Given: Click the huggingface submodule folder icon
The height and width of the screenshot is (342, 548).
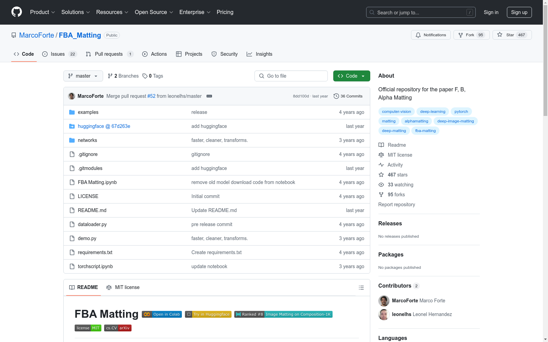Looking at the screenshot, I should tap(72, 126).
